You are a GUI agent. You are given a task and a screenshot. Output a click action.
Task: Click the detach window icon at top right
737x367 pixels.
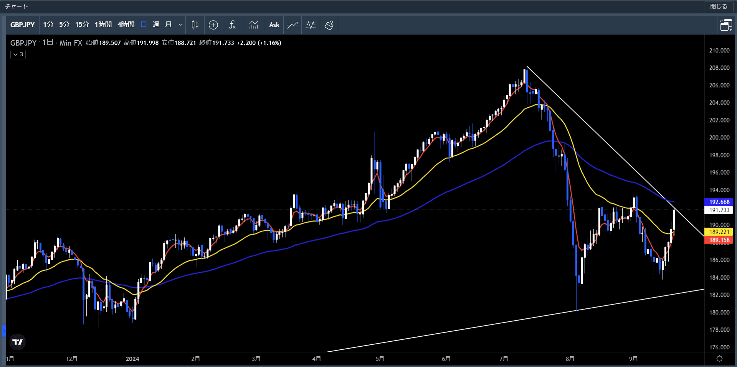tap(726, 25)
